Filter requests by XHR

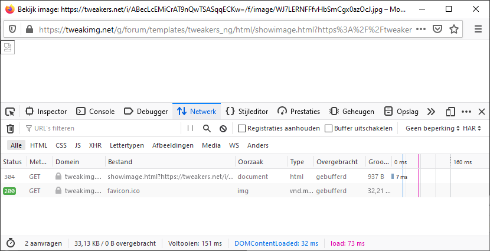point(95,145)
